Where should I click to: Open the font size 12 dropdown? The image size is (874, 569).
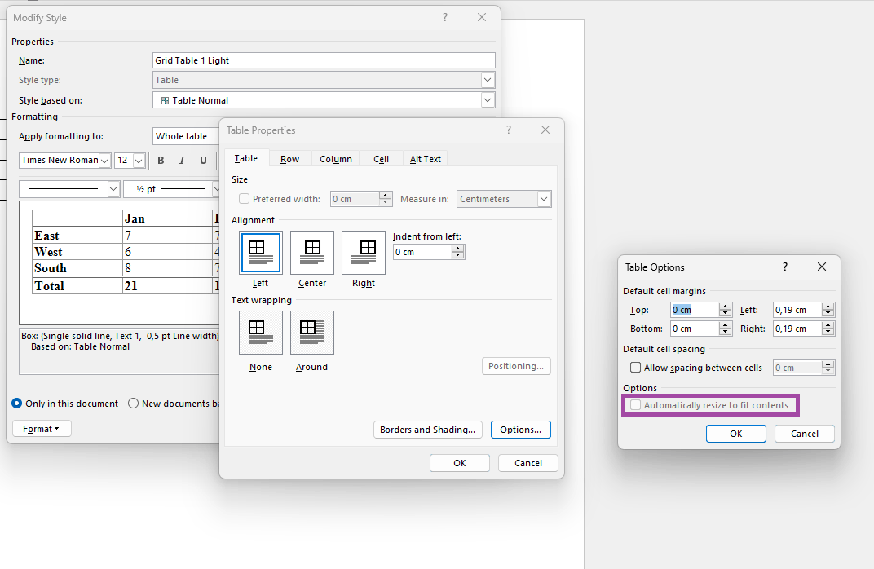click(x=139, y=161)
